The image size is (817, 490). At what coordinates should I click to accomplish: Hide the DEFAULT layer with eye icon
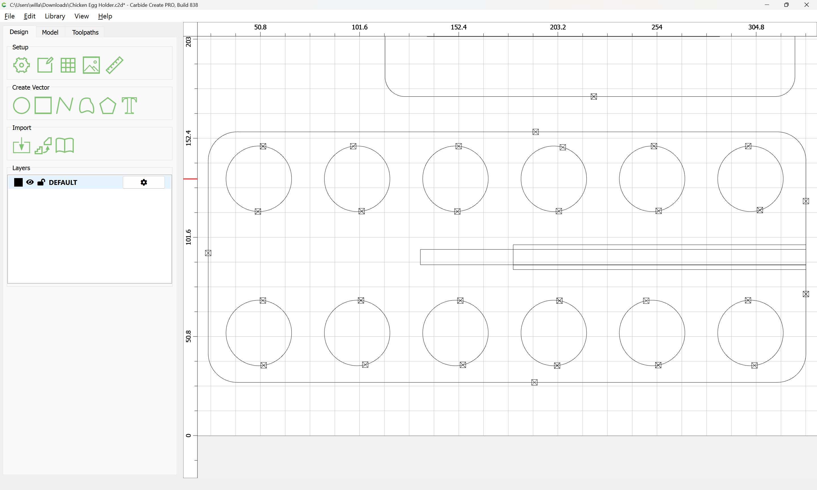(30, 182)
